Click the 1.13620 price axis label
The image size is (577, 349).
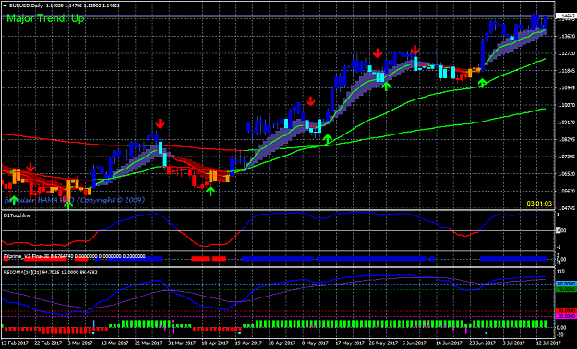[566, 36]
